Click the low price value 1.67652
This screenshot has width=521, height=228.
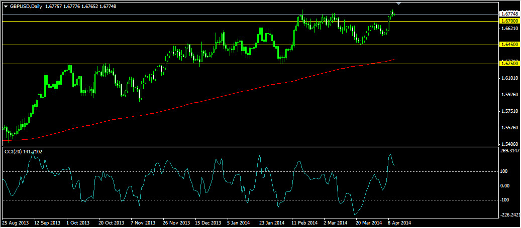[x=90, y=7]
